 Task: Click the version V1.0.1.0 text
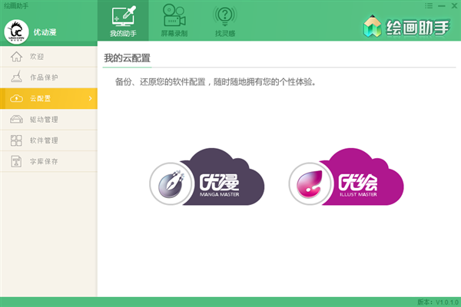tap(438, 302)
